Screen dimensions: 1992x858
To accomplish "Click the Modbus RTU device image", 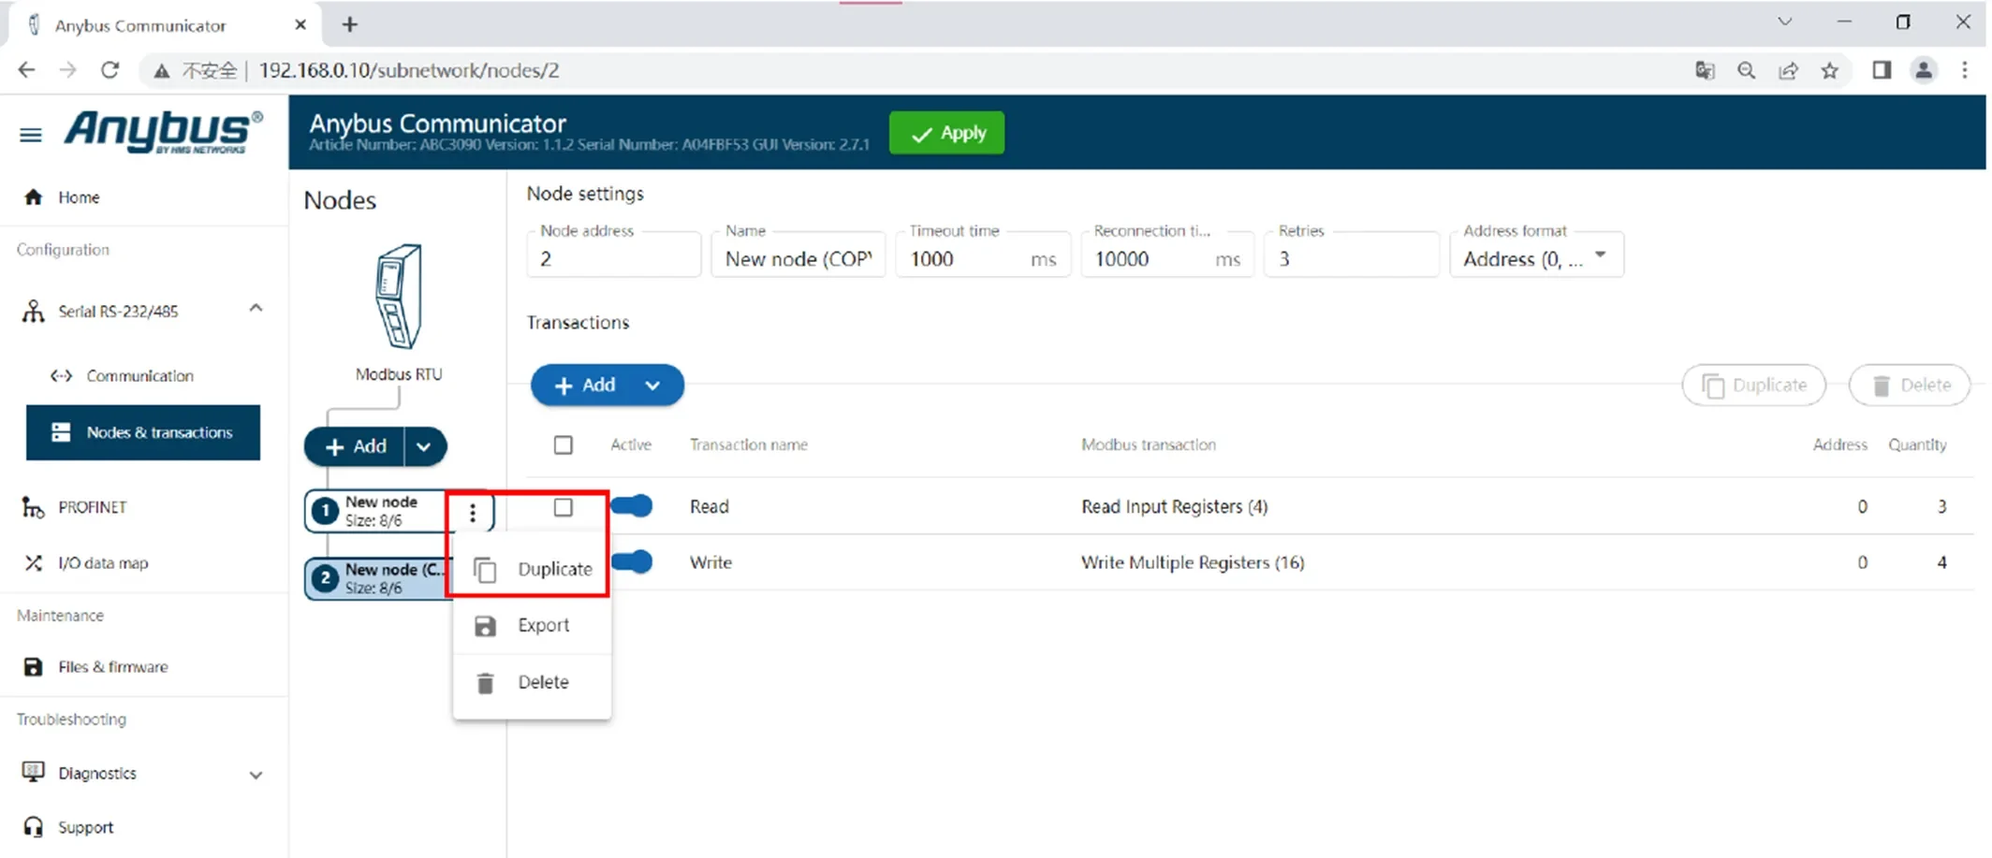I will tap(399, 297).
